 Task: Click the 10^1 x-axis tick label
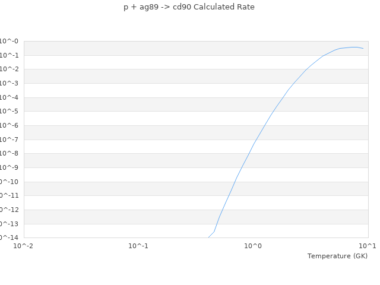coord(368,246)
